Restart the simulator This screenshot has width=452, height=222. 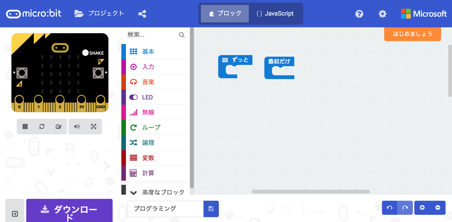click(x=42, y=127)
